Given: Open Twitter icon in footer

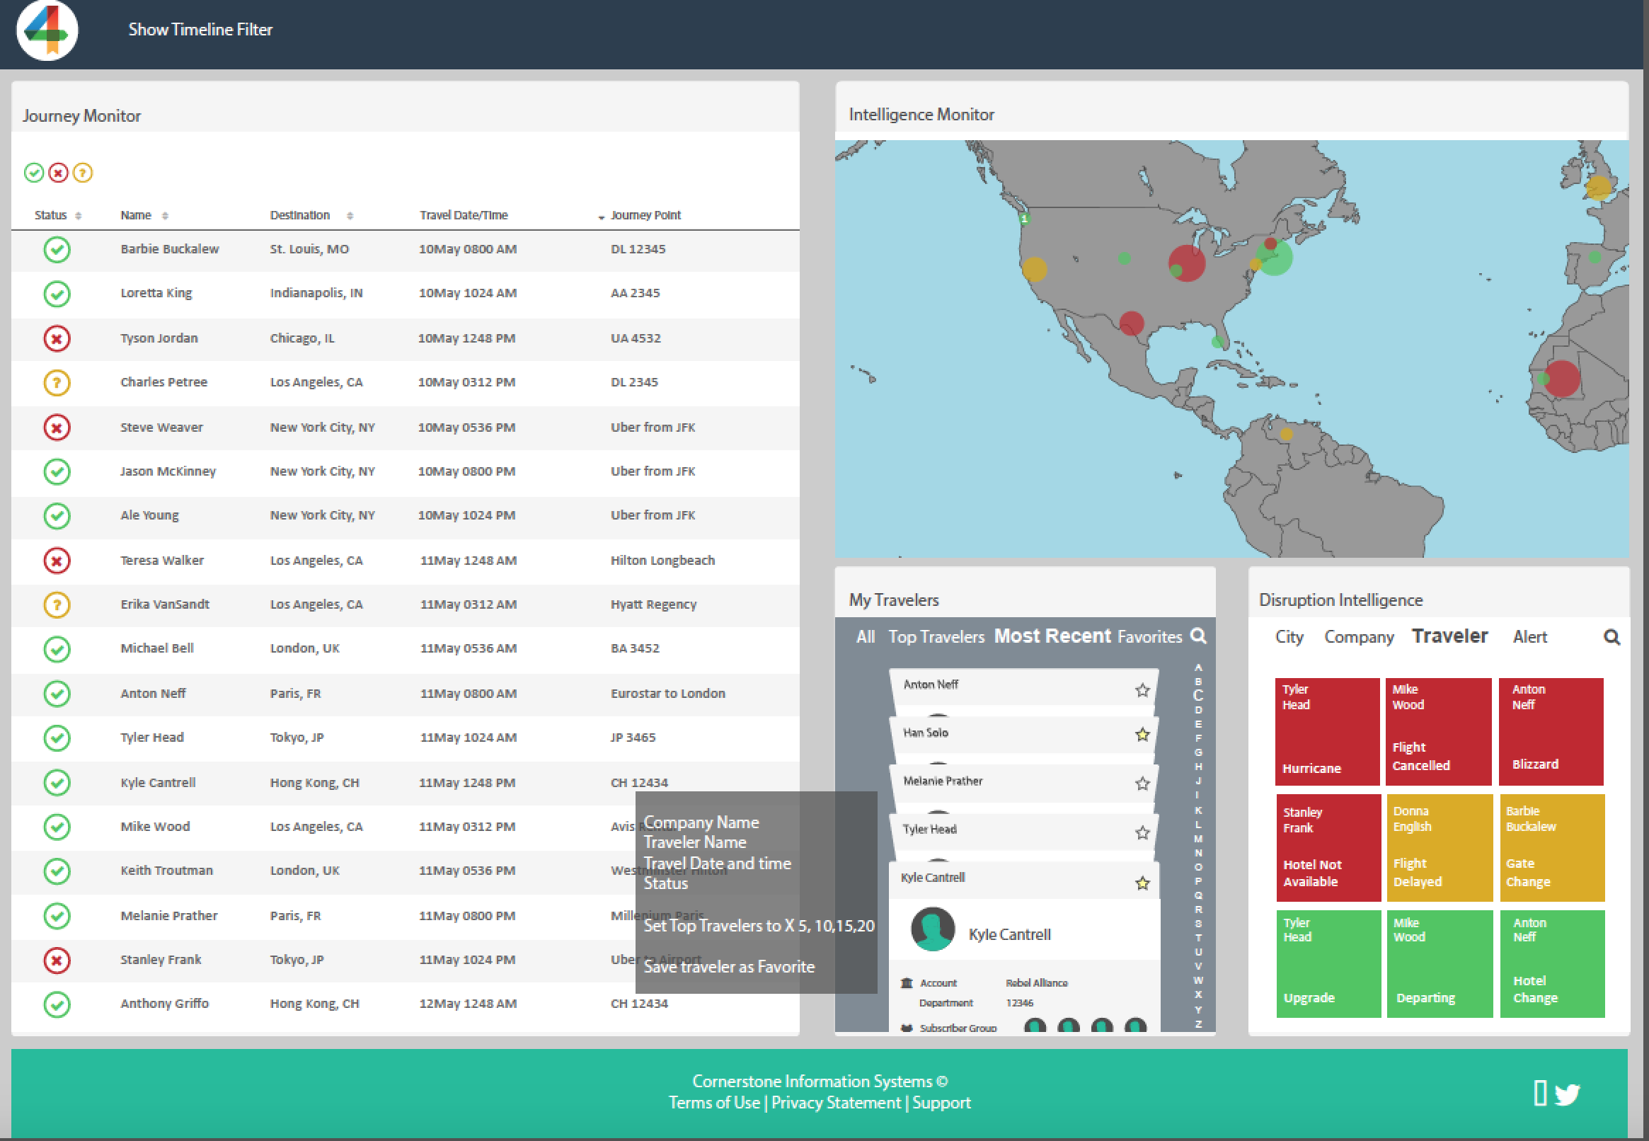Looking at the screenshot, I should [1567, 1094].
